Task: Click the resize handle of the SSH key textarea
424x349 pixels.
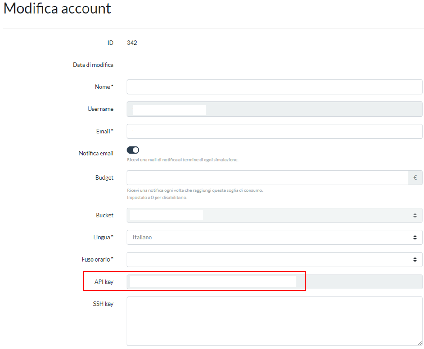Action: (420, 343)
